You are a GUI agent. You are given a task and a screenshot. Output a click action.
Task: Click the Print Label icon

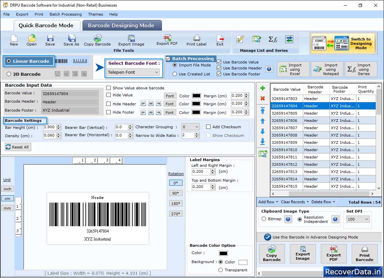click(196, 40)
